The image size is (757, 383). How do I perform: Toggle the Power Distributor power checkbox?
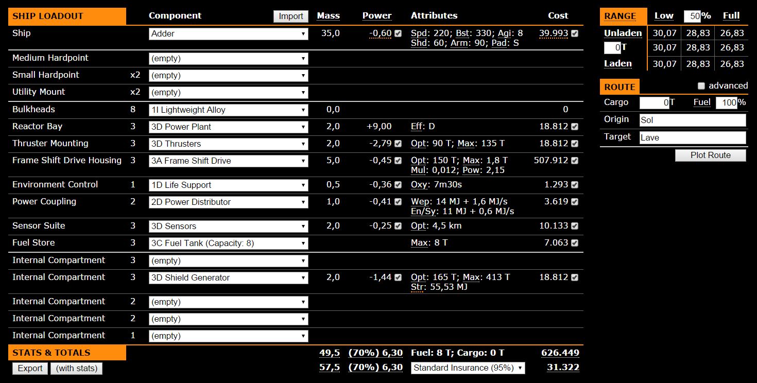click(398, 202)
